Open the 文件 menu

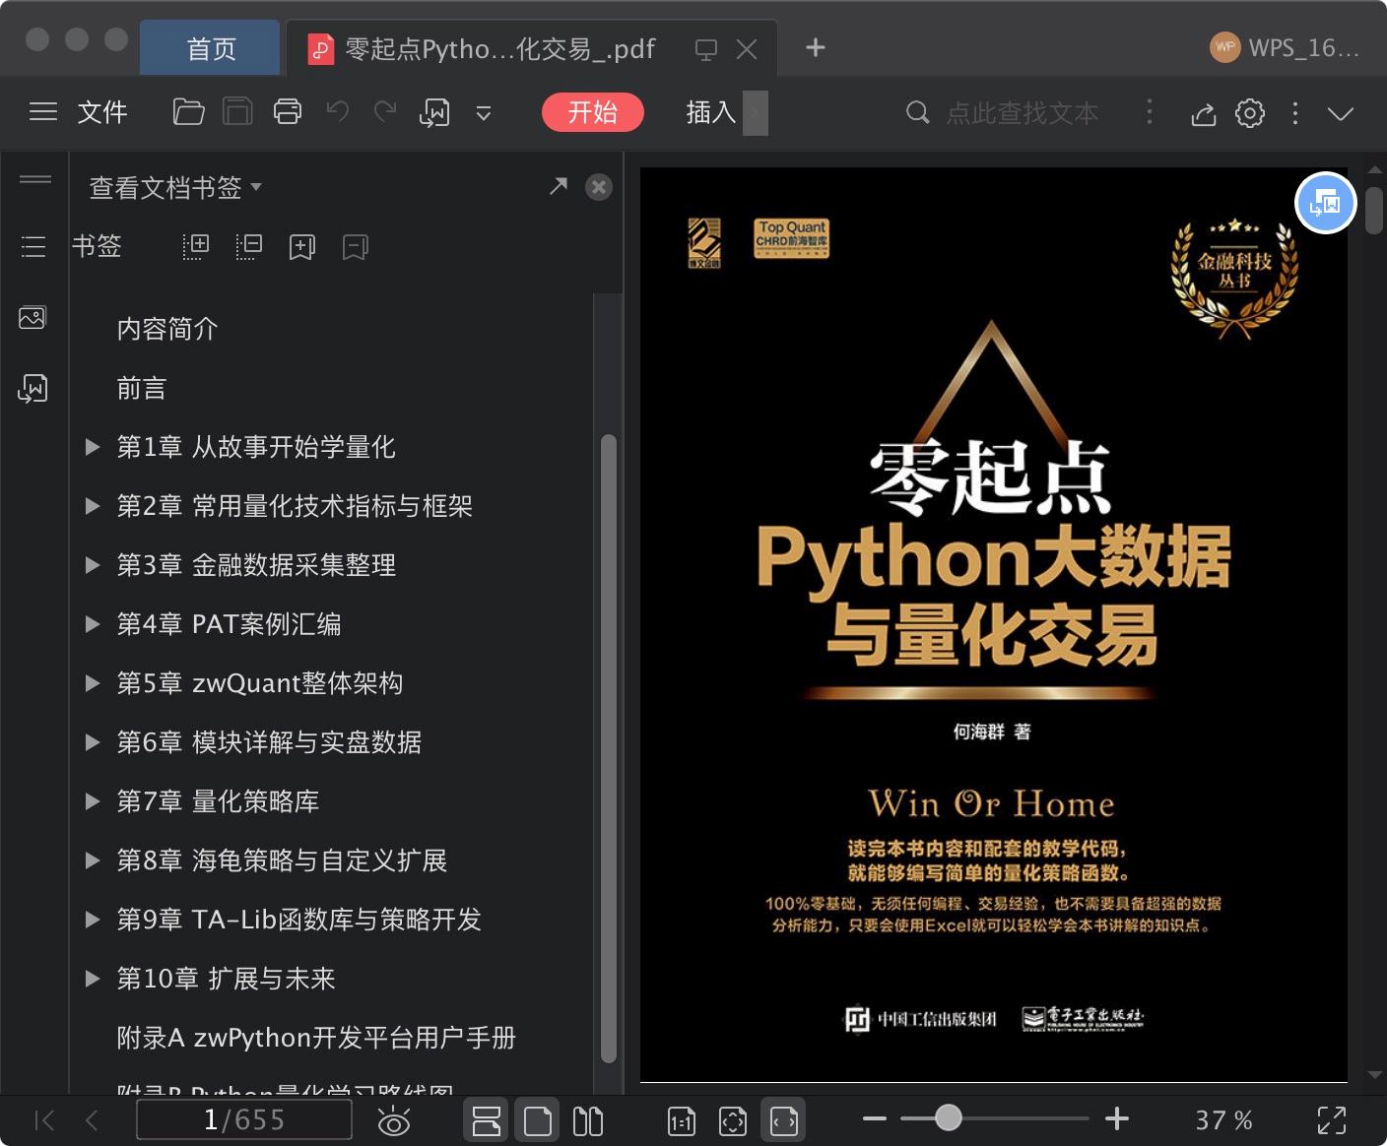click(101, 112)
